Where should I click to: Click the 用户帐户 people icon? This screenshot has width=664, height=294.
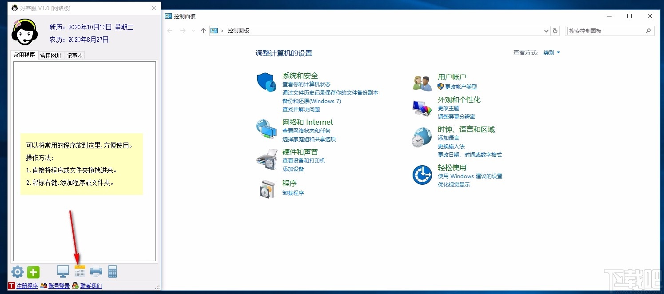(422, 83)
